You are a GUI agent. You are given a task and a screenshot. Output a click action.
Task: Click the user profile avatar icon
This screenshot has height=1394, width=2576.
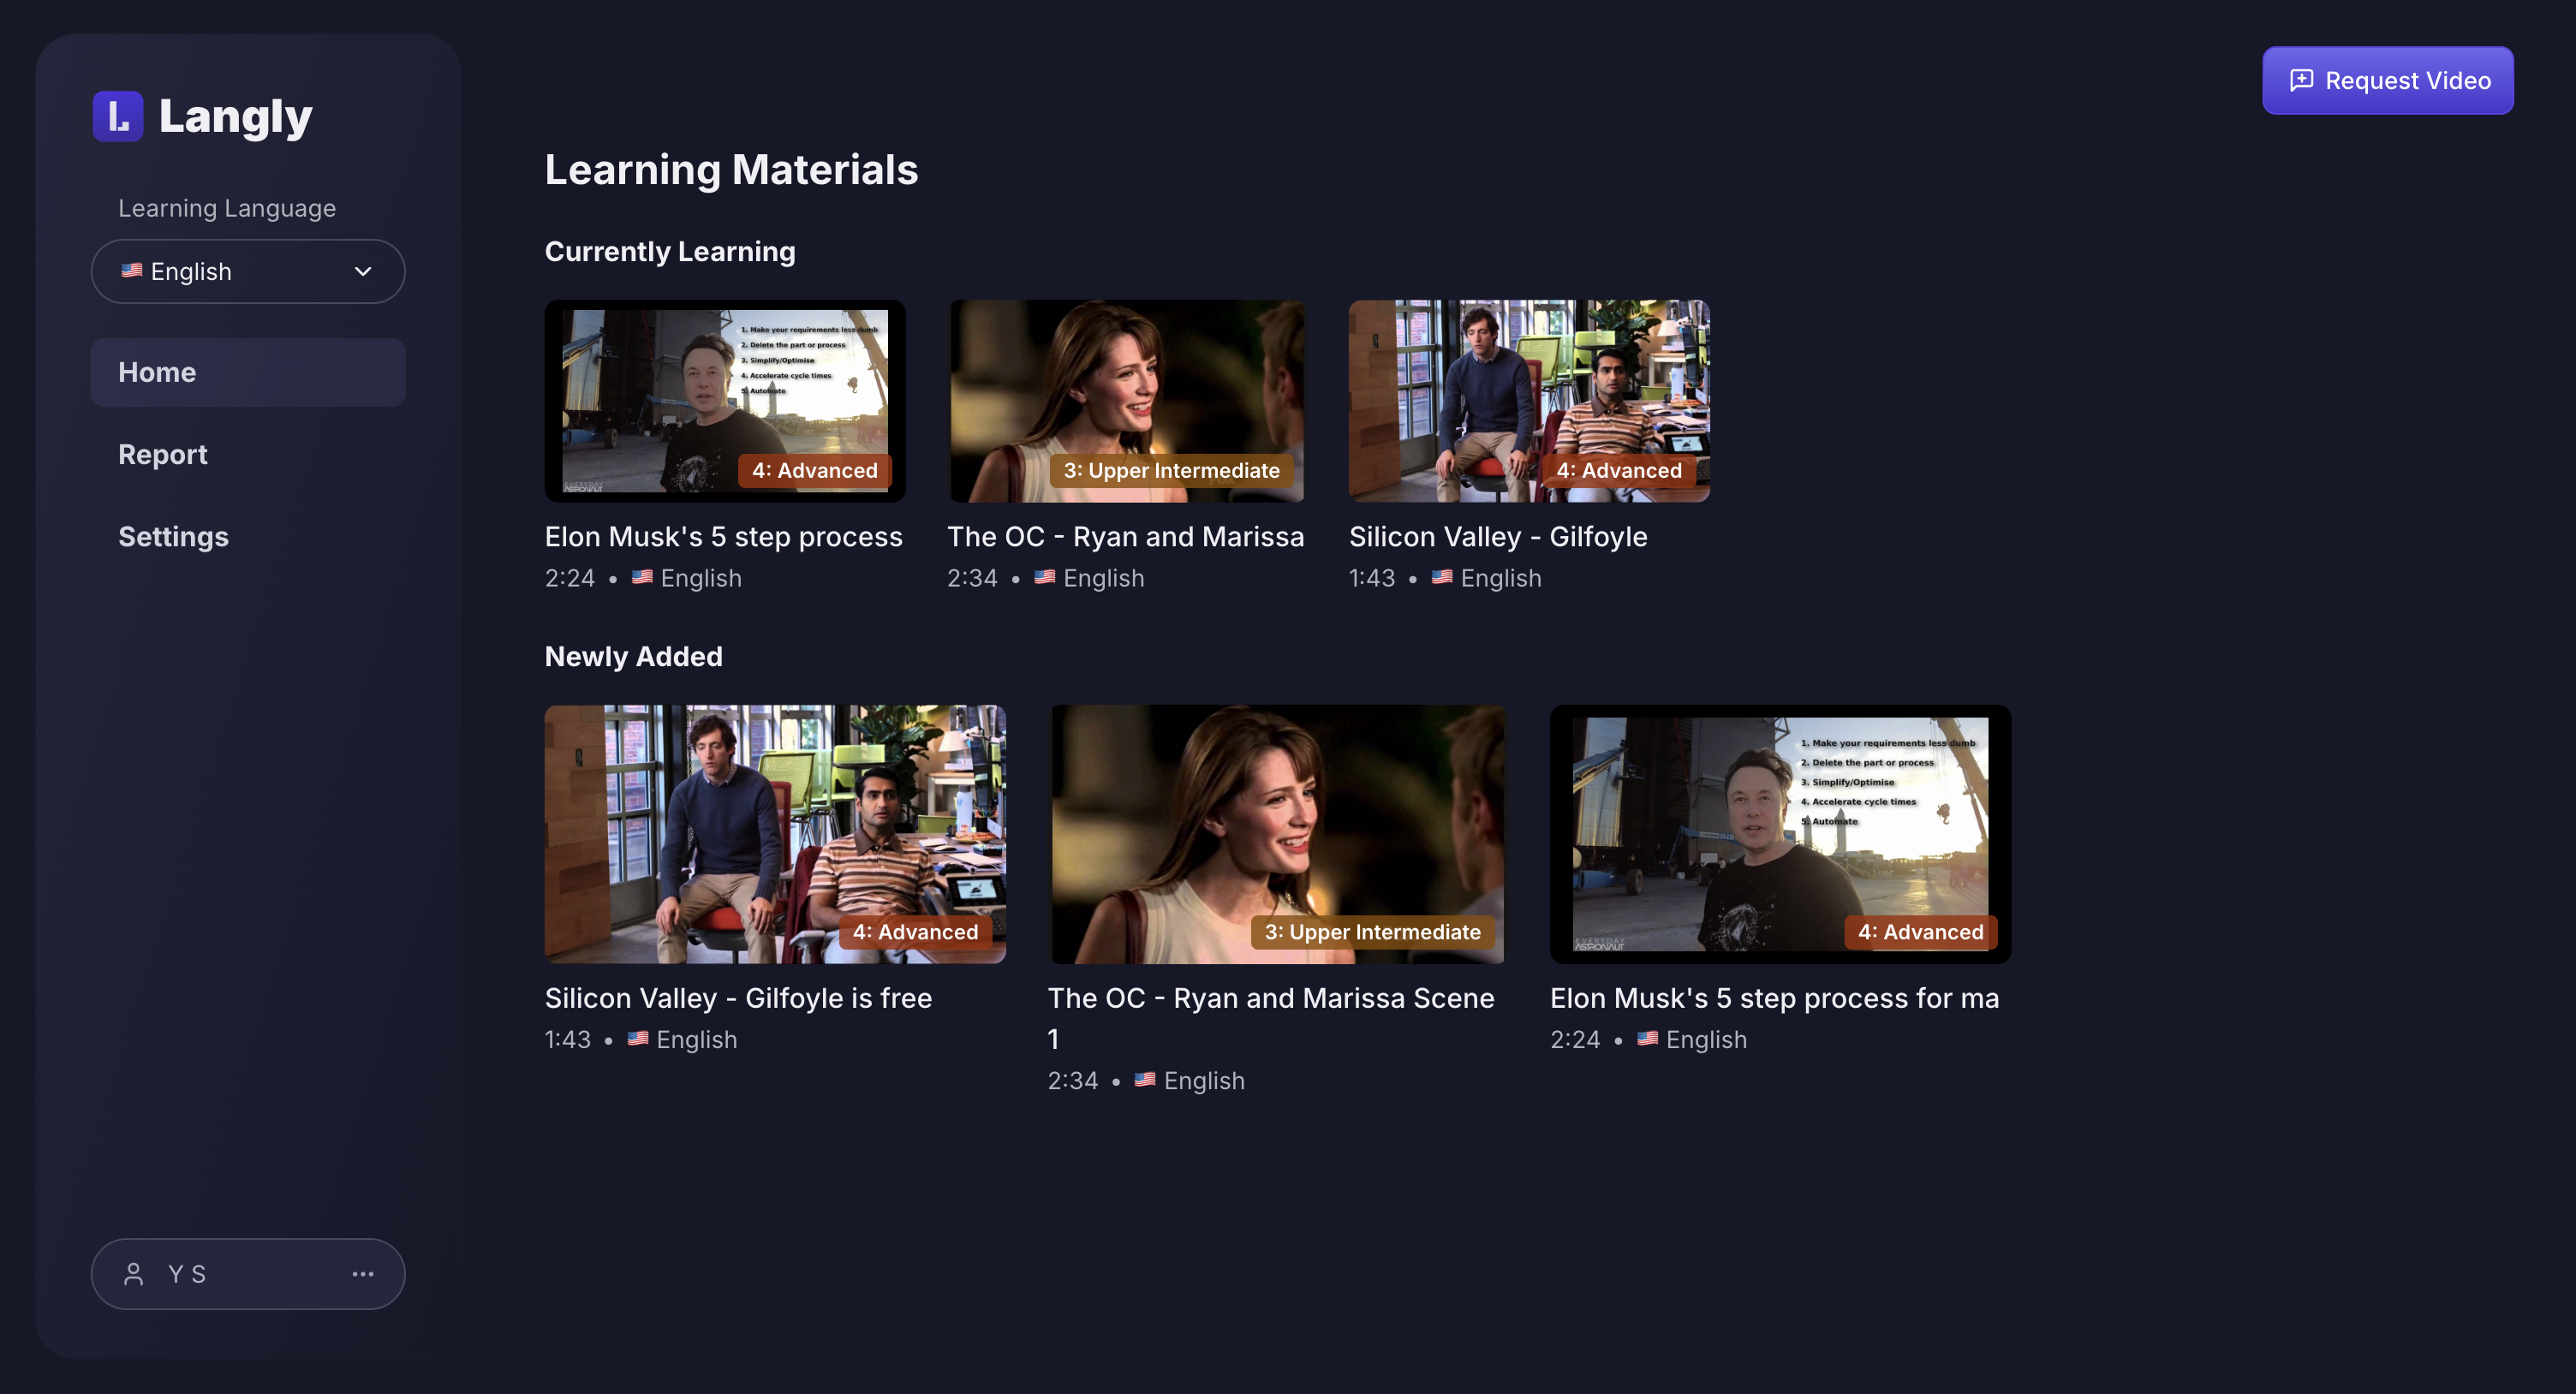[133, 1273]
